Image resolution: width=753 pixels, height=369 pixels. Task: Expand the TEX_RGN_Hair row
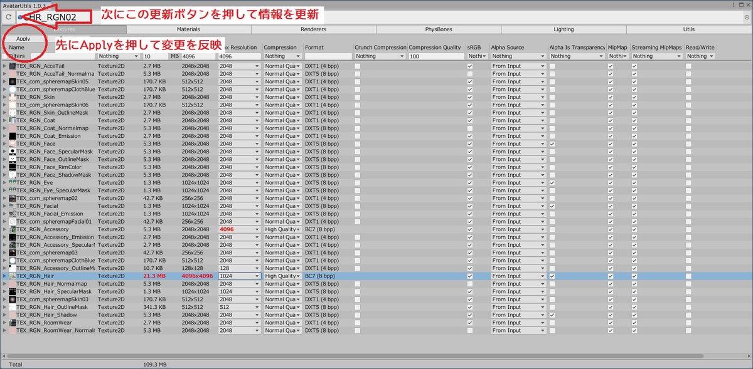pos(4,276)
